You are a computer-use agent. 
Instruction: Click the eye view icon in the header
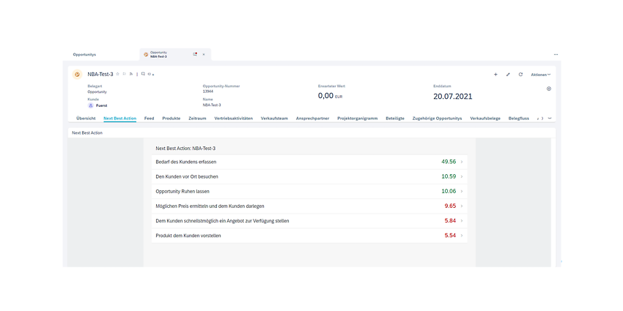click(150, 74)
